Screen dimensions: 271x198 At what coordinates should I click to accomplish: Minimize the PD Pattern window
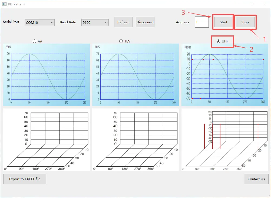pyautogui.click(x=240, y=4)
